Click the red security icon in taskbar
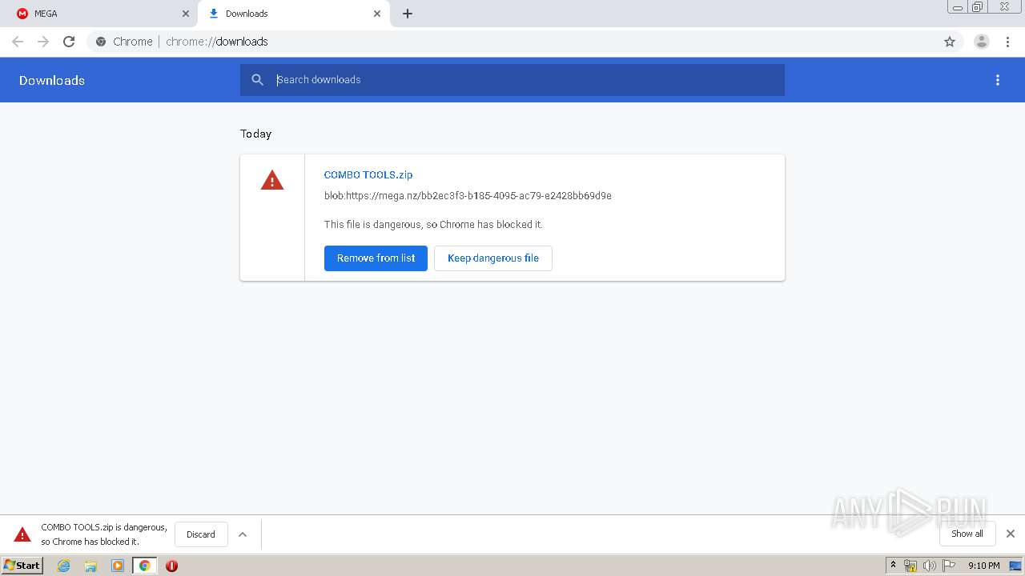Image resolution: width=1025 pixels, height=576 pixels. tap(171, 566)
